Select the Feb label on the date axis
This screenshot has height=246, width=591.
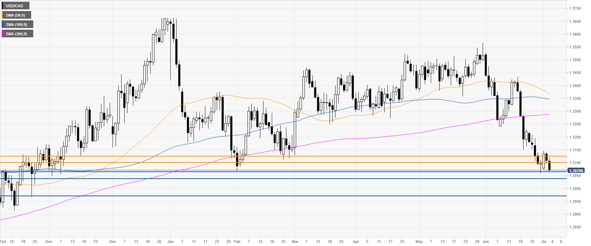point(237,242)
